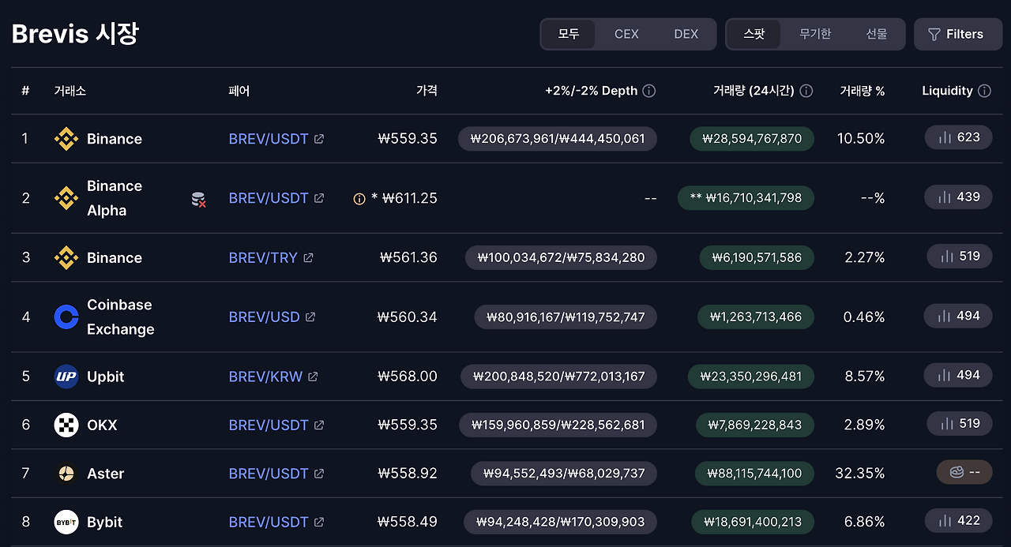The width and height of the screenshot is (1011, 547).
Task: Click the Liquidity column info icon
Action: point(984,91)
